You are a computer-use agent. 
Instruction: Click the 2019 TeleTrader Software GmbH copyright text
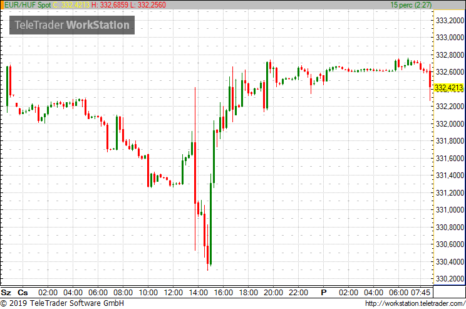(62, 303)
